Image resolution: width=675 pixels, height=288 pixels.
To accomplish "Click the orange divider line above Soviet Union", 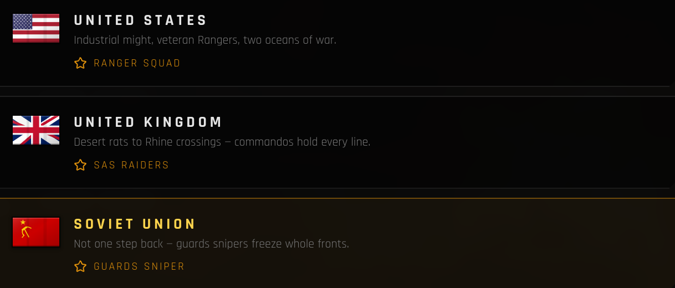I will 337,198.
